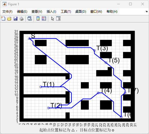149x134 pixels.
Task: Click the 'T(3)' label text
Action: (x=102, y=48)
